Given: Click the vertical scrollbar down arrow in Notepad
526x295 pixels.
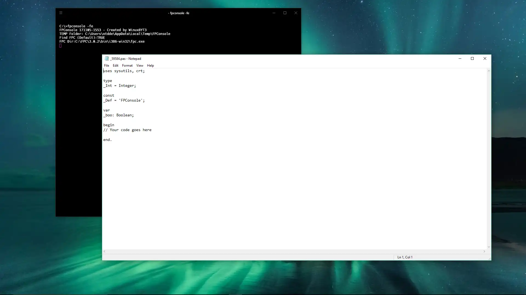Looking at the screenshot, I should [x=489, y=247].
